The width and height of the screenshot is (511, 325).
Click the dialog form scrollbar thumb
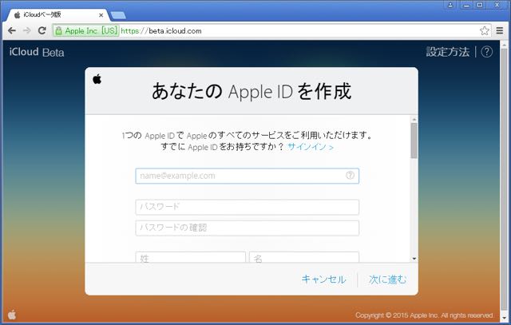point(414,141)
